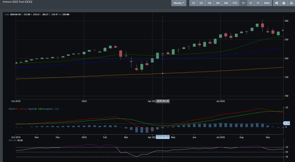Select the 1Y time range
This screenshot has width=295, height=162.
(243, 3)
